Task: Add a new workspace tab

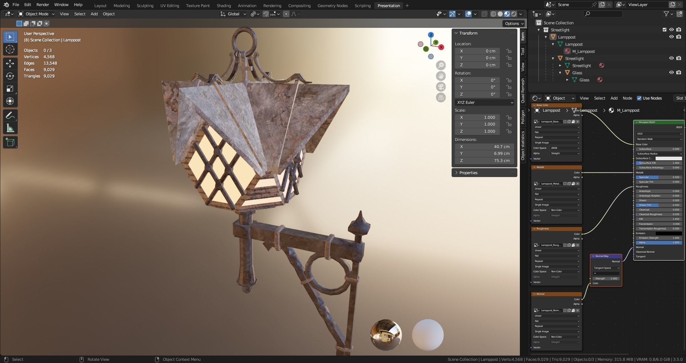Action: pos(407,5)
